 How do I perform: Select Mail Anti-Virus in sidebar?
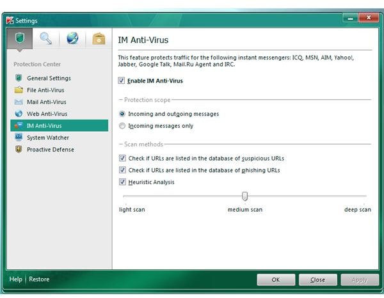click(60, 102)
